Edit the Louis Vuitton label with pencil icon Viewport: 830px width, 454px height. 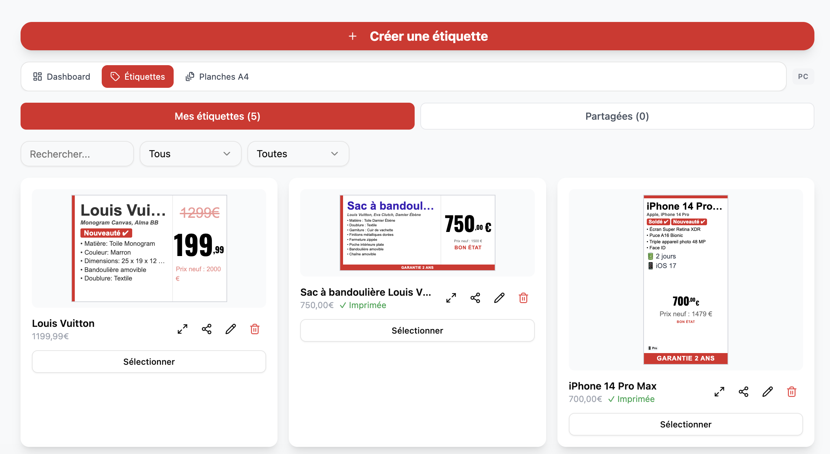click(231, 329)
